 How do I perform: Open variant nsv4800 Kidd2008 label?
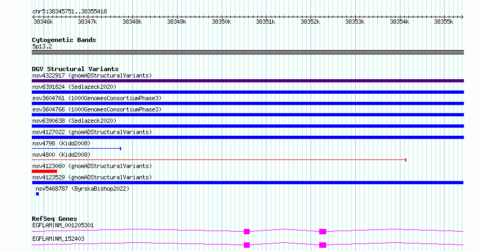coord(61,155)
